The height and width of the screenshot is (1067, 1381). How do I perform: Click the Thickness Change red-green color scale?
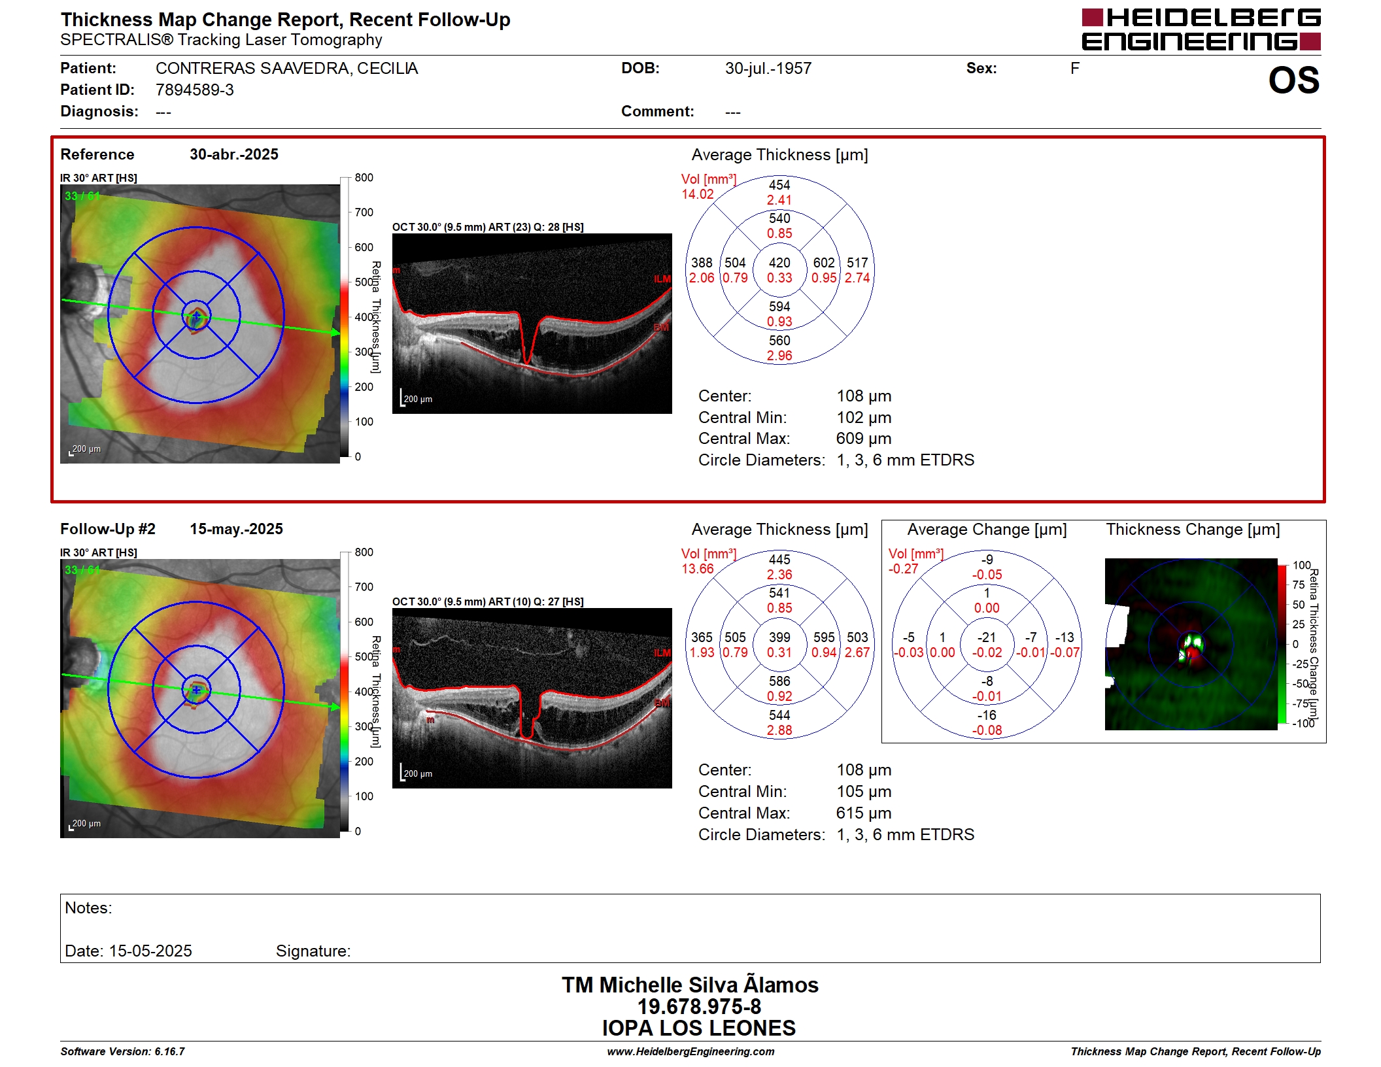click(1282, 644)
